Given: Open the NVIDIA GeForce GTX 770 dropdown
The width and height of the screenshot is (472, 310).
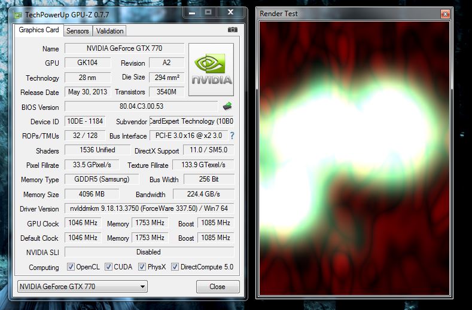Looking at the screenshot, I should pos(83,287).
